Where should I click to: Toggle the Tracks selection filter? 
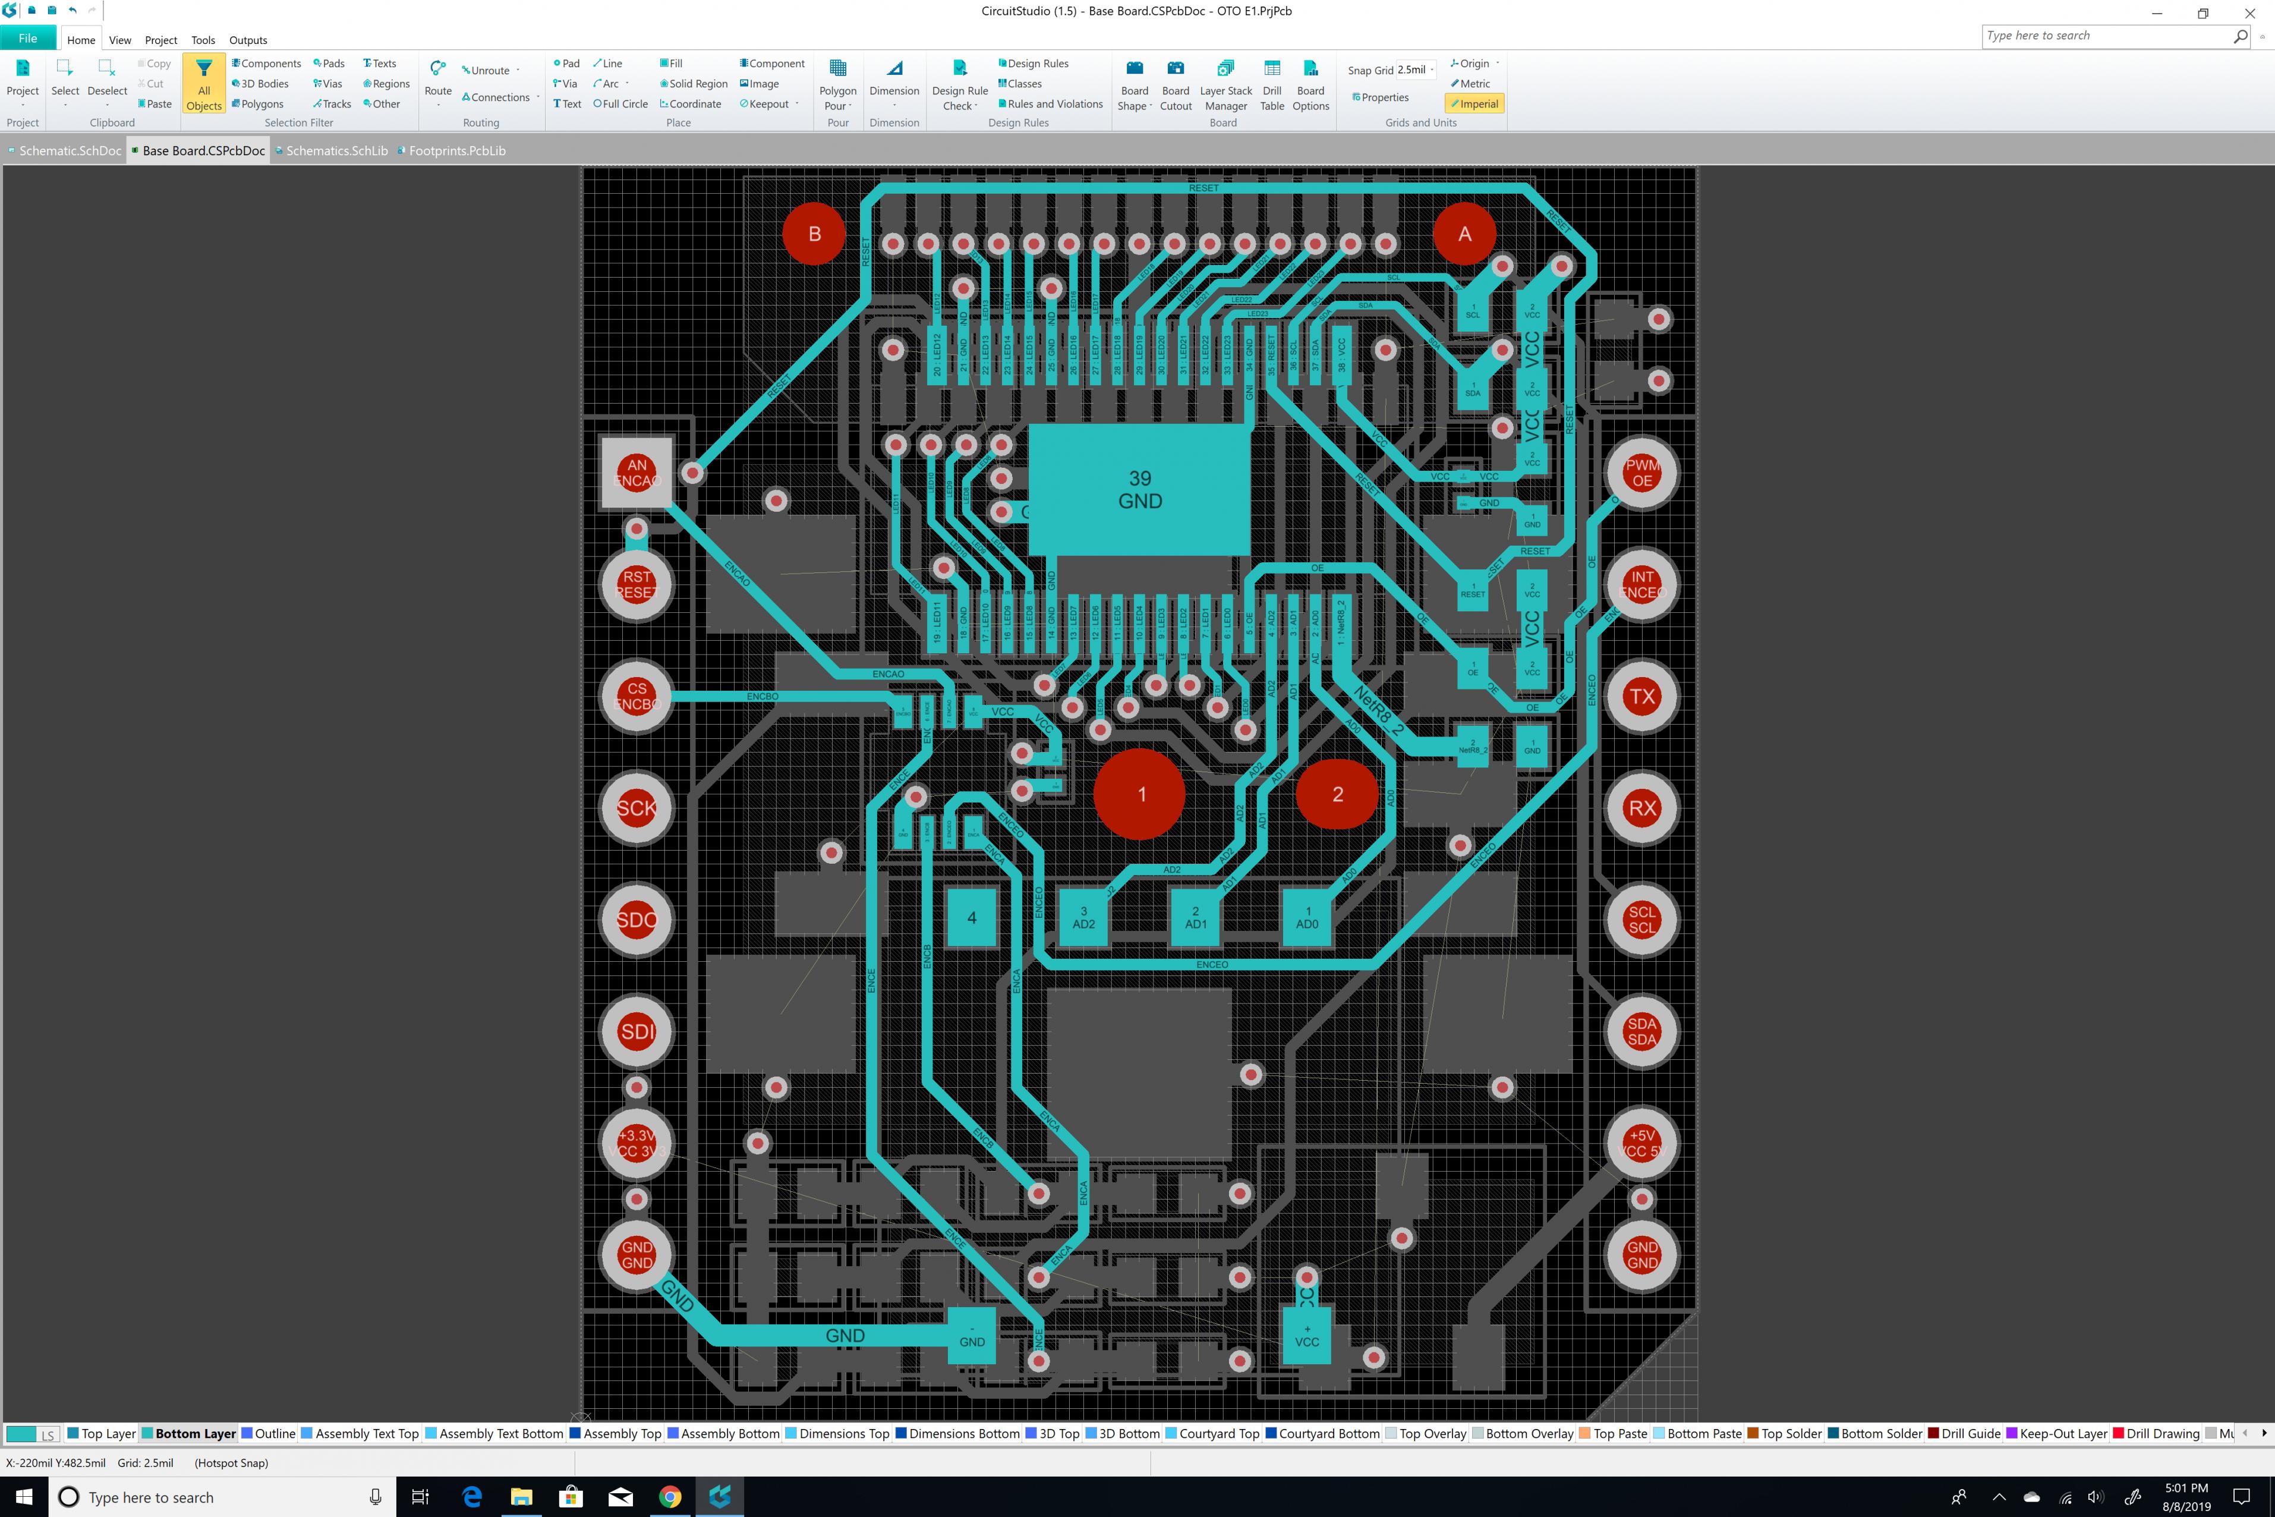pos(332,103)
